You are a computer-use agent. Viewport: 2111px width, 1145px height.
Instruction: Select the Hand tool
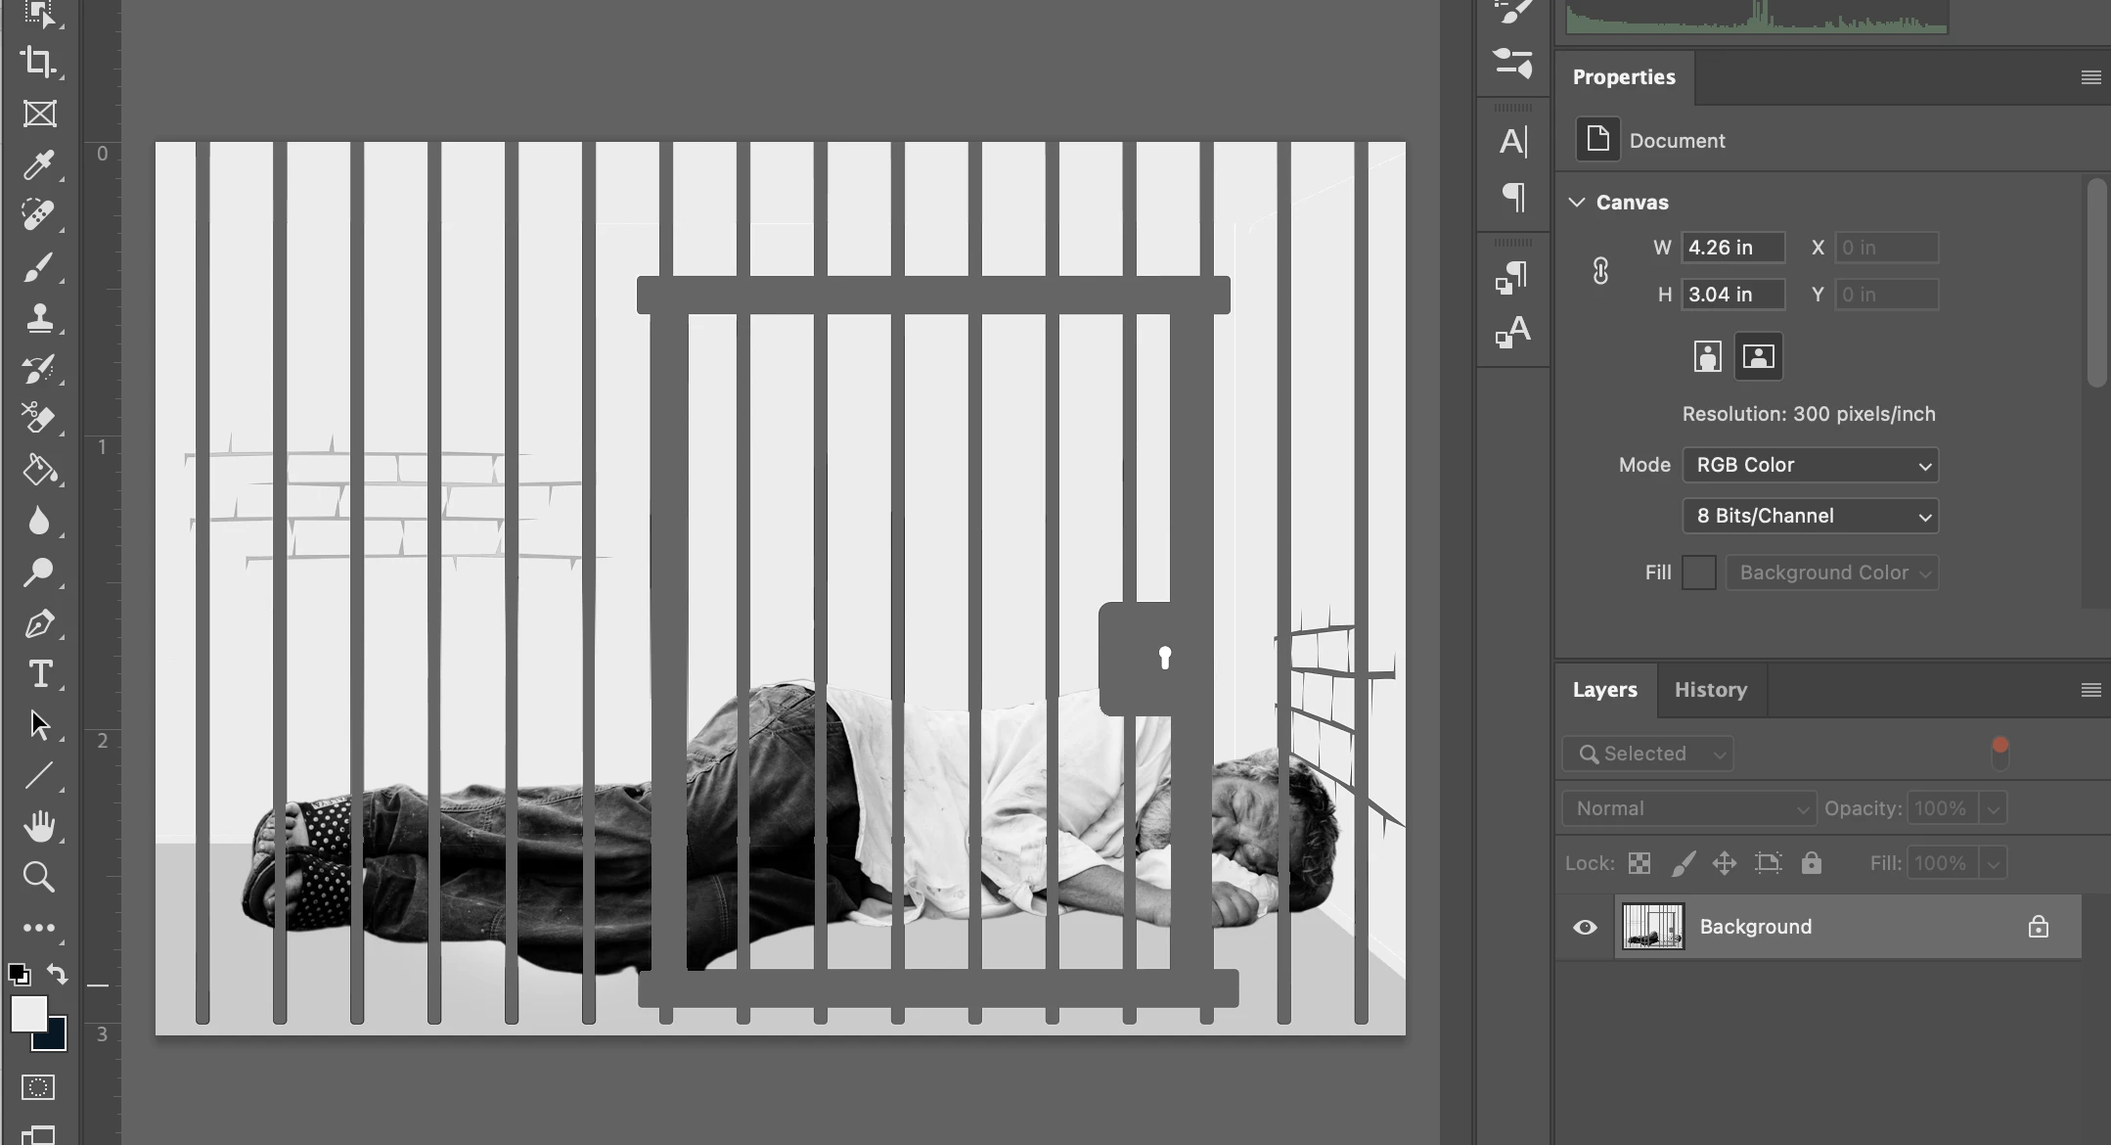click(39, 827)
